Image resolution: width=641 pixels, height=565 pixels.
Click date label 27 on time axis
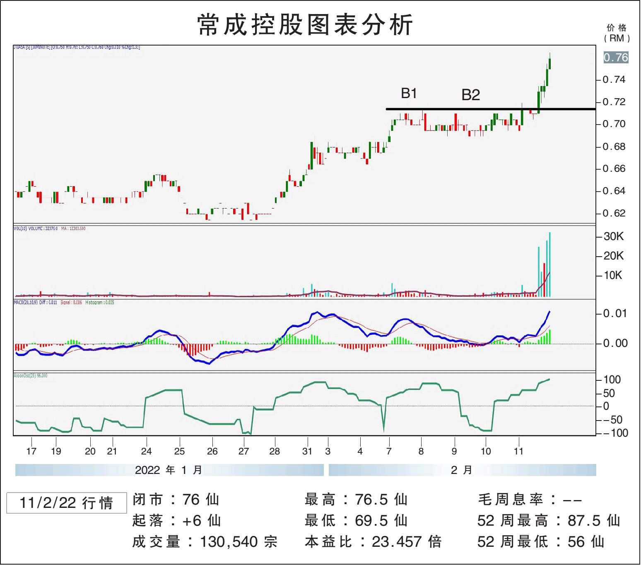tap(243, 451)
